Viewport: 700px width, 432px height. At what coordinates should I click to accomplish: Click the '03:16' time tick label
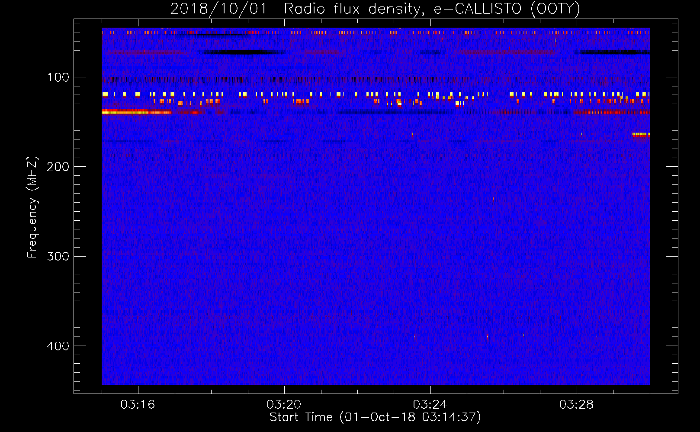138,405
